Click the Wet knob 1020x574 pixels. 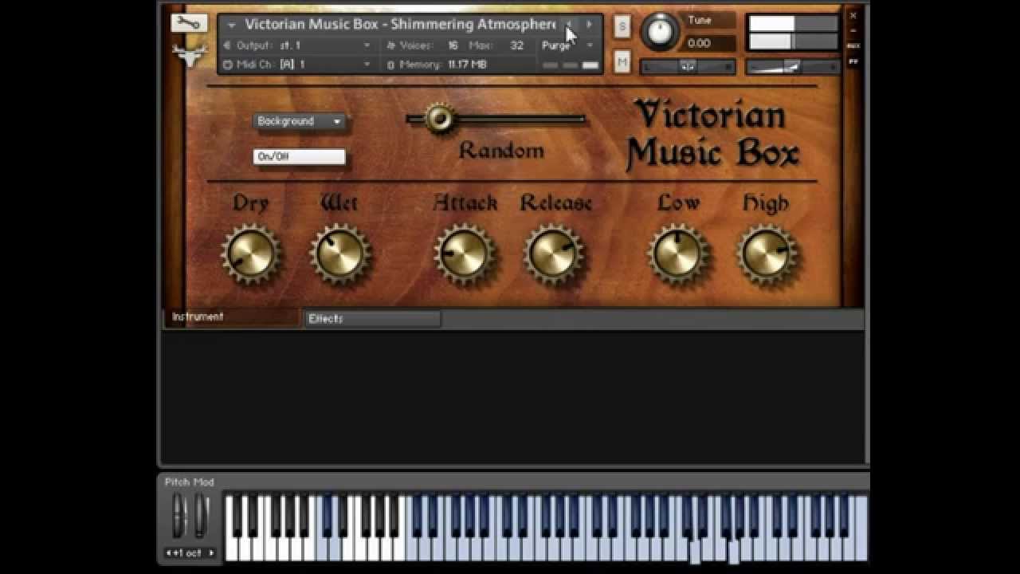click(x=339, y=254)
